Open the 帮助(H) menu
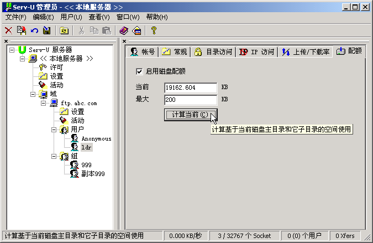 click(x=157, y=17)
